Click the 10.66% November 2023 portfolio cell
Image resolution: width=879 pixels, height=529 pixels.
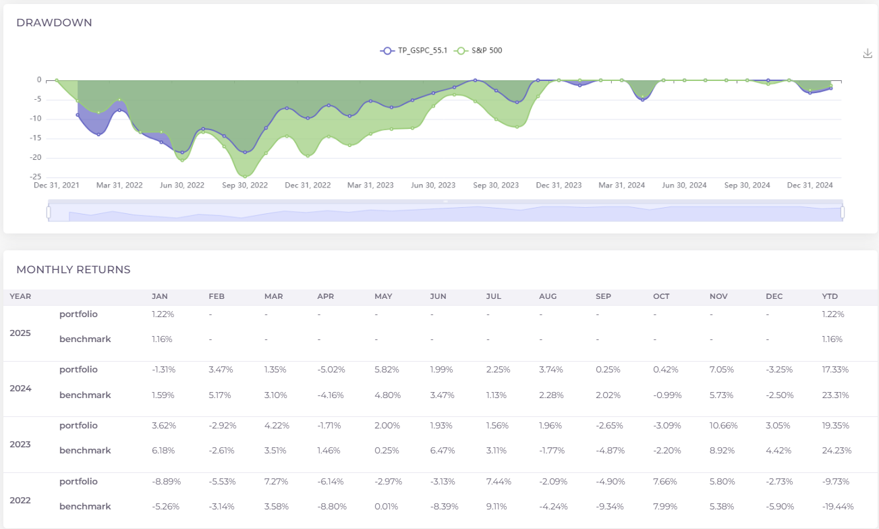723,426
